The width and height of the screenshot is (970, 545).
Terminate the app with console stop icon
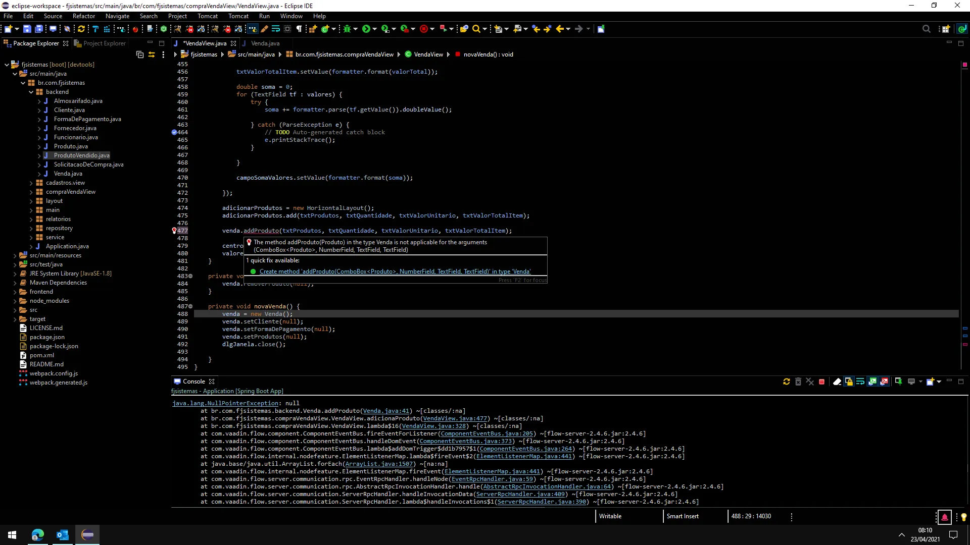[821, 381]
